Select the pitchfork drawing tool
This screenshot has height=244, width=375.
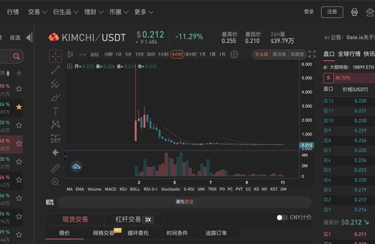[x=55, y=84]
